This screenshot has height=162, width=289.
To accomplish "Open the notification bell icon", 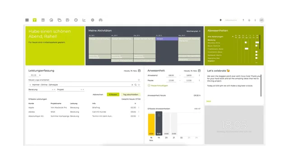I will point(249,20).
